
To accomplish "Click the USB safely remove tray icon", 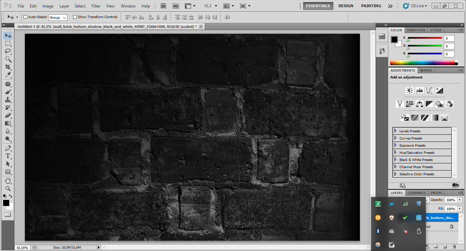I will tap(419, 231).
